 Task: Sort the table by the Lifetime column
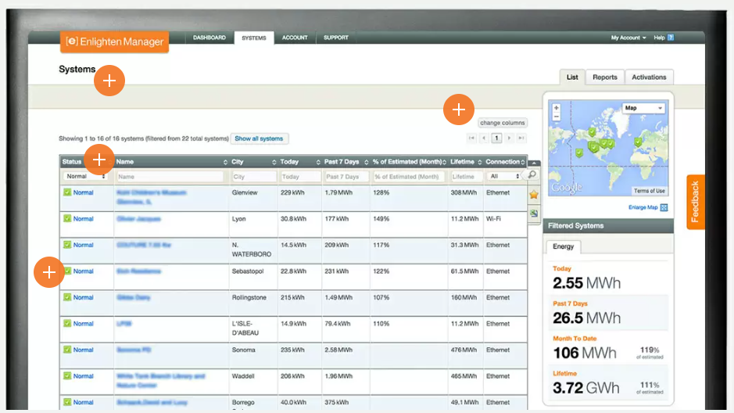click(466, 162)
